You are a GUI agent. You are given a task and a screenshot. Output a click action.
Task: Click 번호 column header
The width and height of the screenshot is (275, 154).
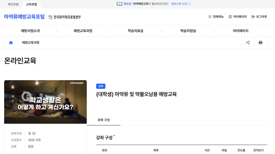coord(105,150)
